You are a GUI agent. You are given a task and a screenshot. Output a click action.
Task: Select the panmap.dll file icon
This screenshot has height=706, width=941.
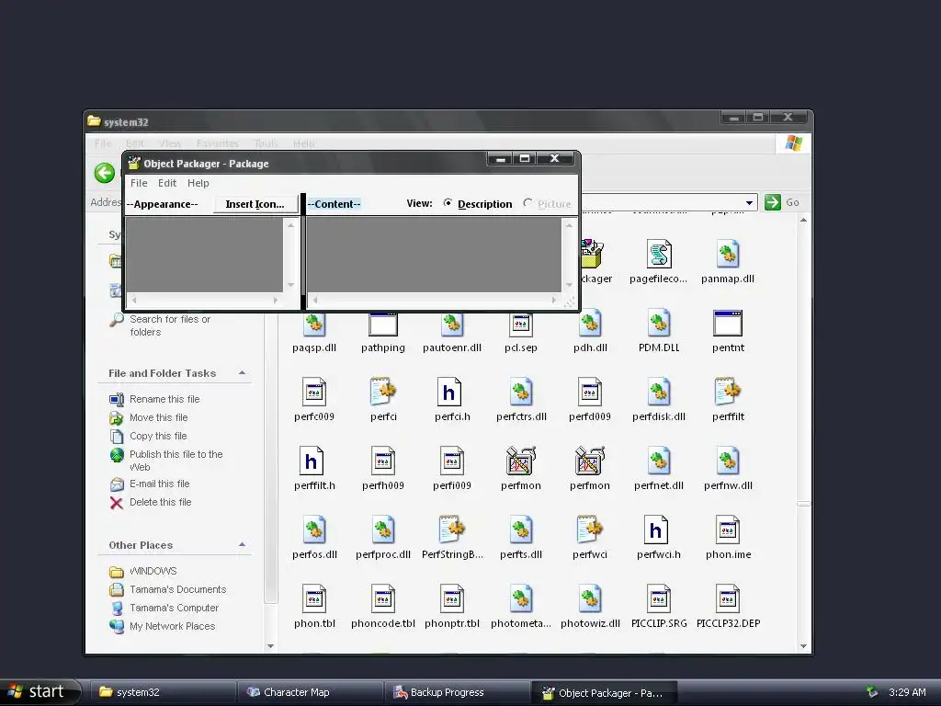point(728,255)
